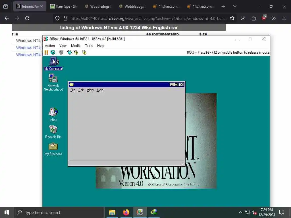Hard reset the emulated machine
Screen dimensions: 291x218
[53, 53]
